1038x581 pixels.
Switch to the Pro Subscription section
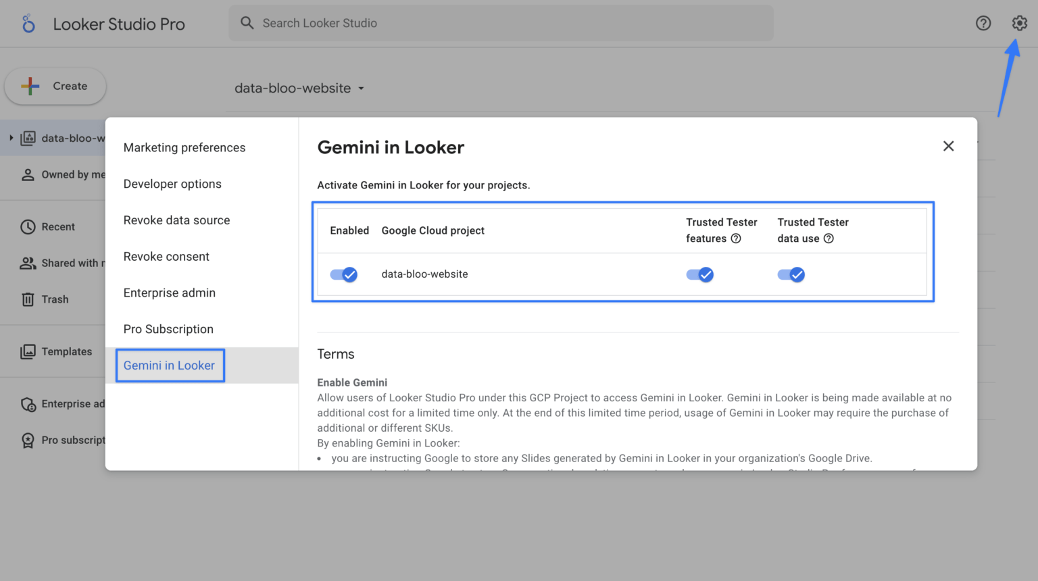tap(168, 329)
